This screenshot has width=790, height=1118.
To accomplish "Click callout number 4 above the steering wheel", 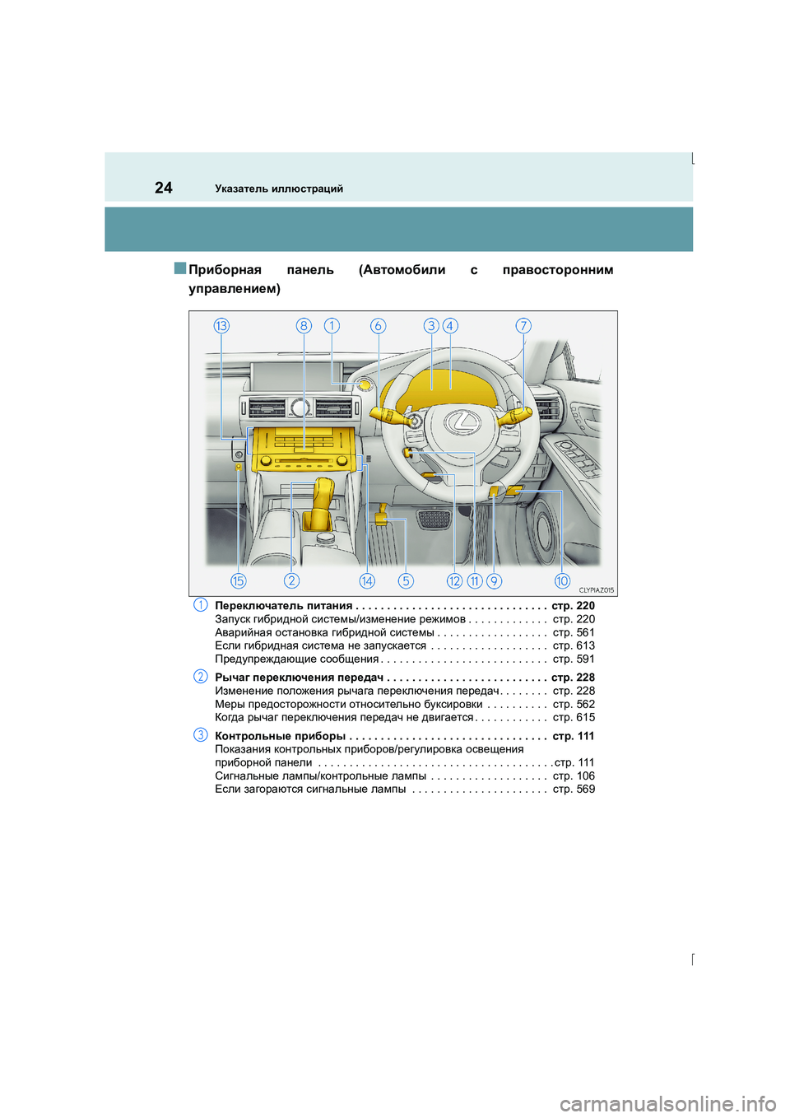I will coord(450,326).
